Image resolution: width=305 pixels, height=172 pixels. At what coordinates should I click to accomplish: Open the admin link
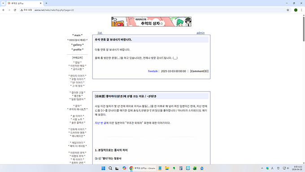200,33
